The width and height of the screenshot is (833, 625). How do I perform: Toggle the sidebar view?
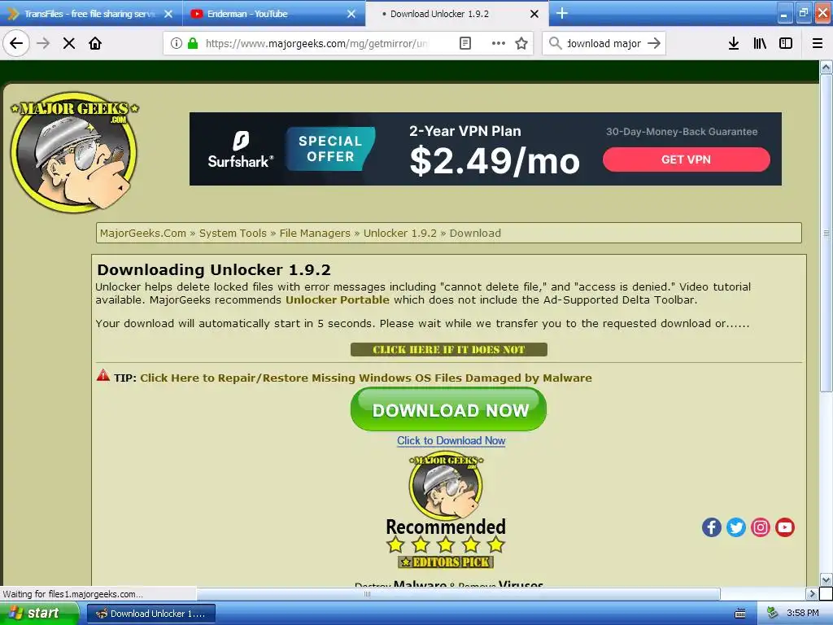pyautogui.click(x=786, y=43)
